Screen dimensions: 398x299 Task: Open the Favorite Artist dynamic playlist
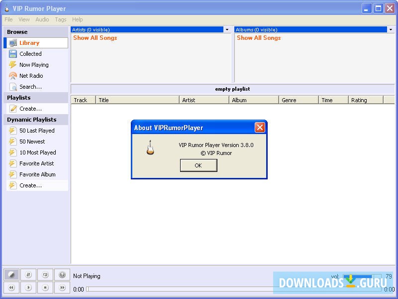click(x=36, y=163)
